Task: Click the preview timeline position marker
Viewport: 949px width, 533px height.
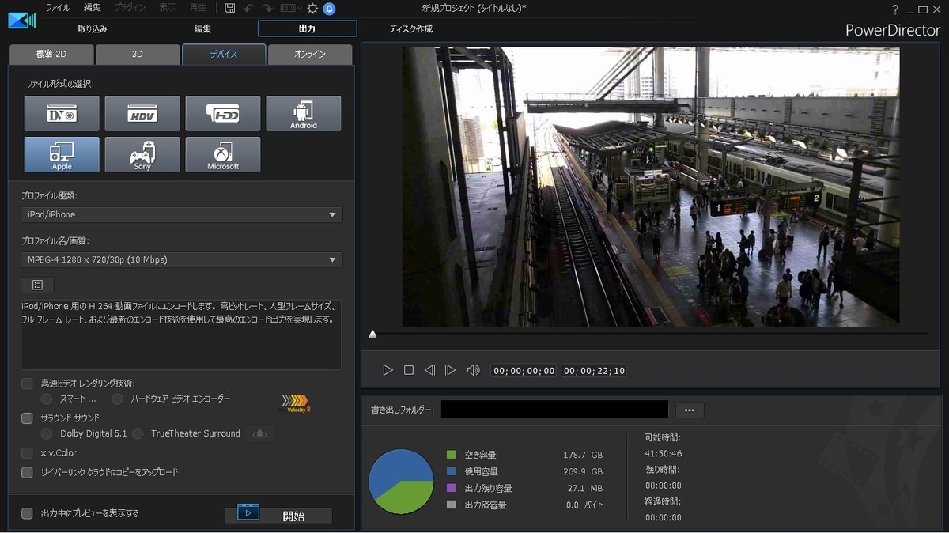Action: point(372,335)
